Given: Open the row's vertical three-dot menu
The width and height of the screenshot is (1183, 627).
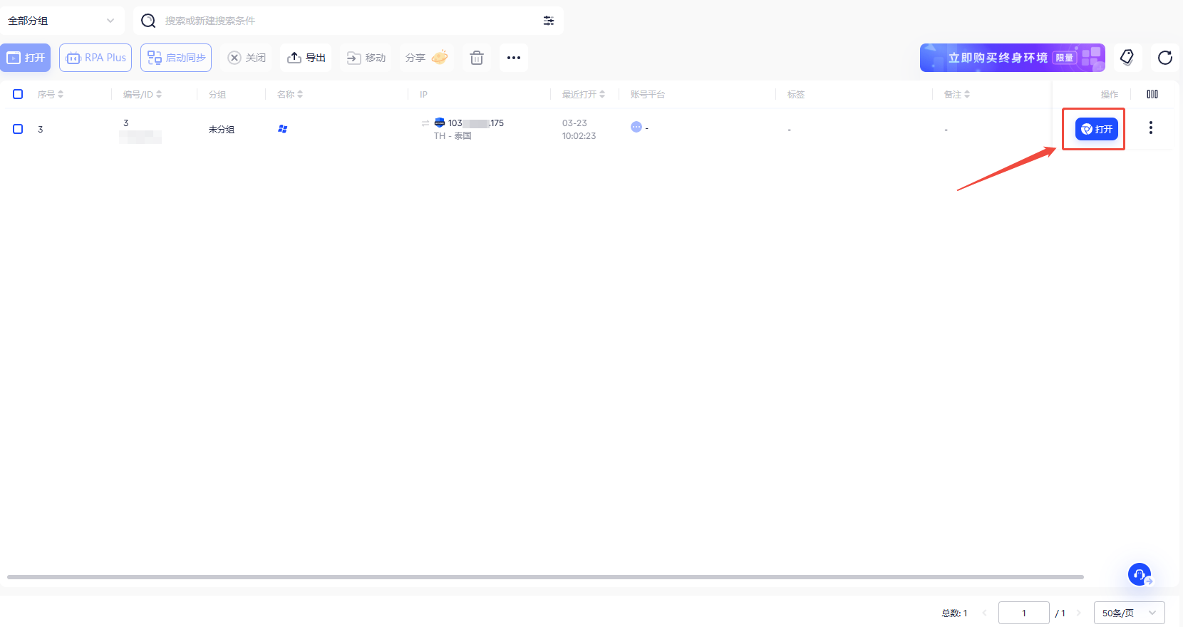Looking at the screenshot, I should [x=1150, y=128].
